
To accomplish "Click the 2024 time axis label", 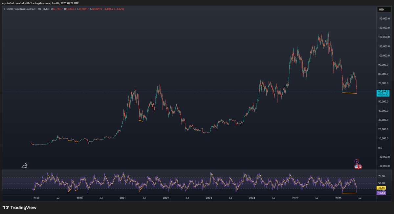I will coord(252,198).
